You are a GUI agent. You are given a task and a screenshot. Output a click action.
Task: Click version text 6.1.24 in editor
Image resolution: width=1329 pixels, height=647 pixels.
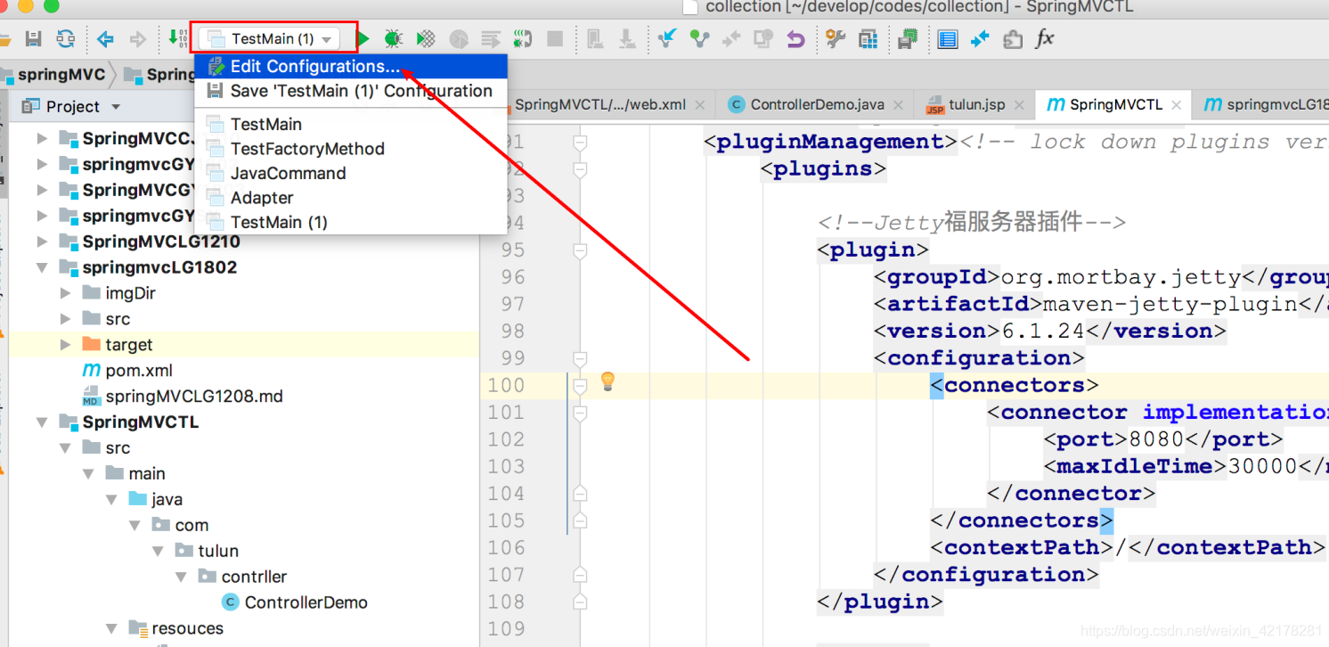[1043, 332]
